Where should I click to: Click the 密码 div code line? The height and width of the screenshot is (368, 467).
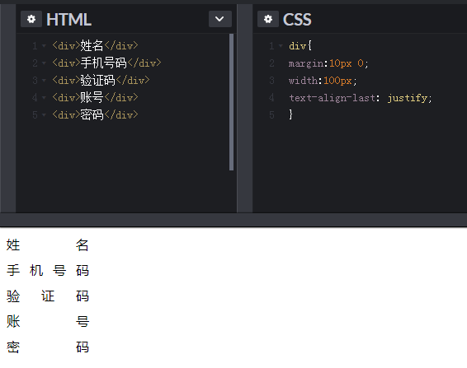tap(95, 114)
